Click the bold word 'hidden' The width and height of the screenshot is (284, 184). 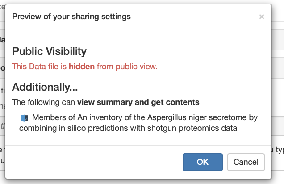pos(82,67)
